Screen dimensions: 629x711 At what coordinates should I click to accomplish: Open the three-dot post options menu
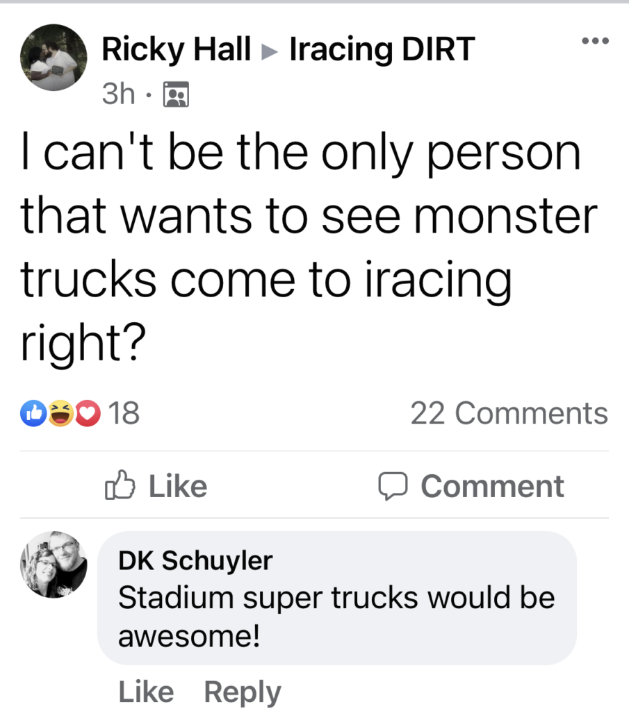click(595, 42)
